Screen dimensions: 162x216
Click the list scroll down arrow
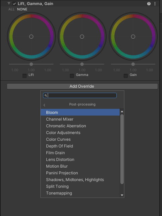[x=122, y=195]
